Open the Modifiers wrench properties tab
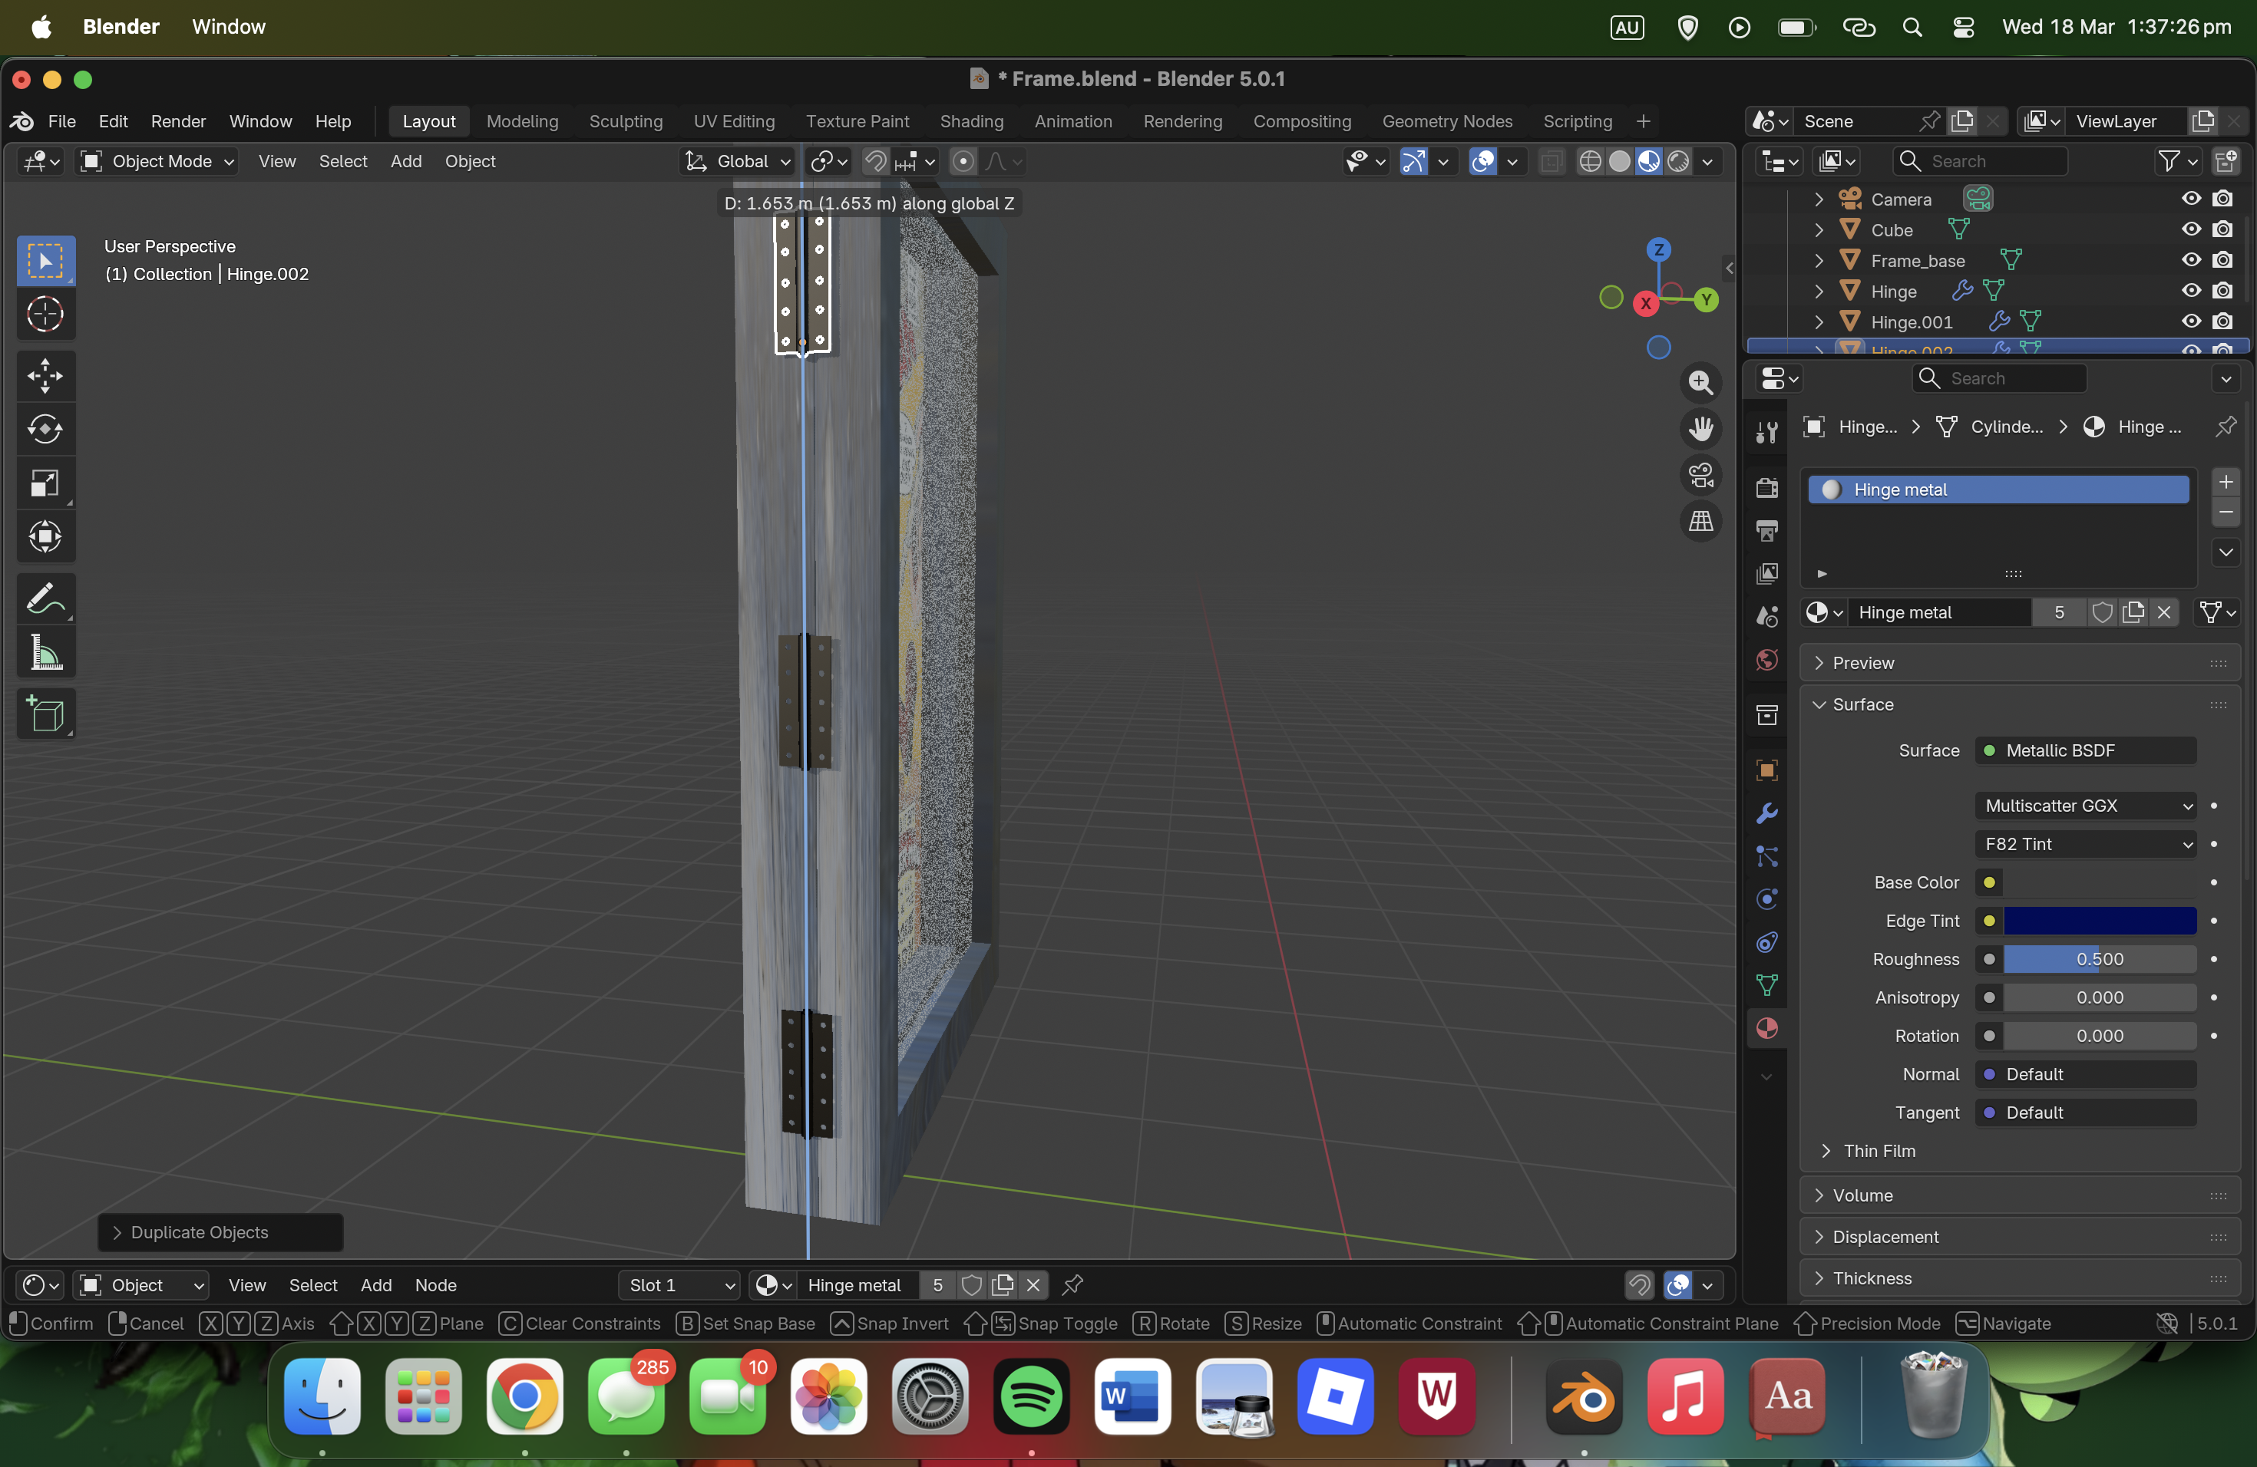This screenshot has width=2257, height=1467. 1766,814
